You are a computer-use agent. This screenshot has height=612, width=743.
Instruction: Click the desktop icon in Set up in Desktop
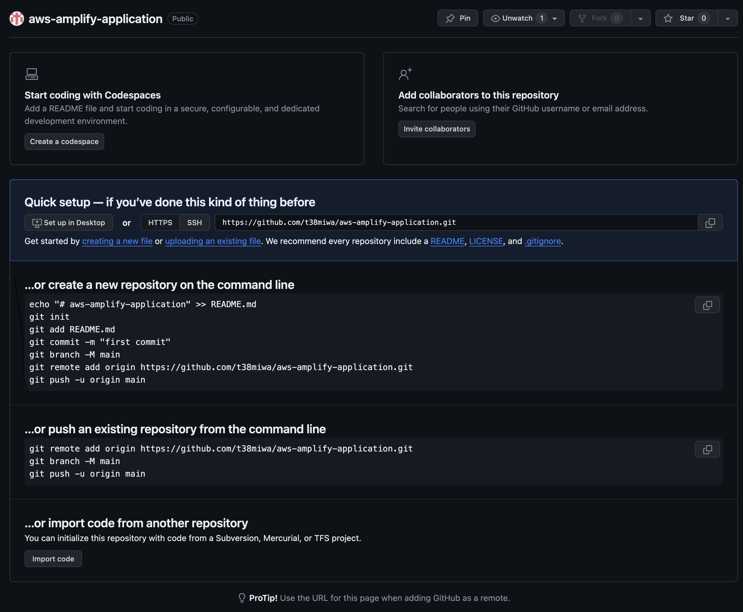pos(37,222)
